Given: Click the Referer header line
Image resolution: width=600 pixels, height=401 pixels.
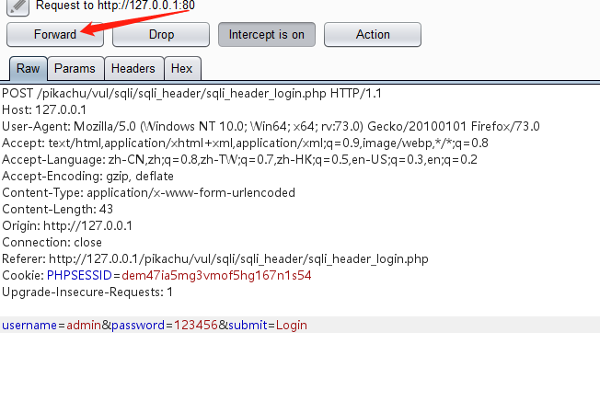Looking at the screenshot, I should (x=215, y=259).
